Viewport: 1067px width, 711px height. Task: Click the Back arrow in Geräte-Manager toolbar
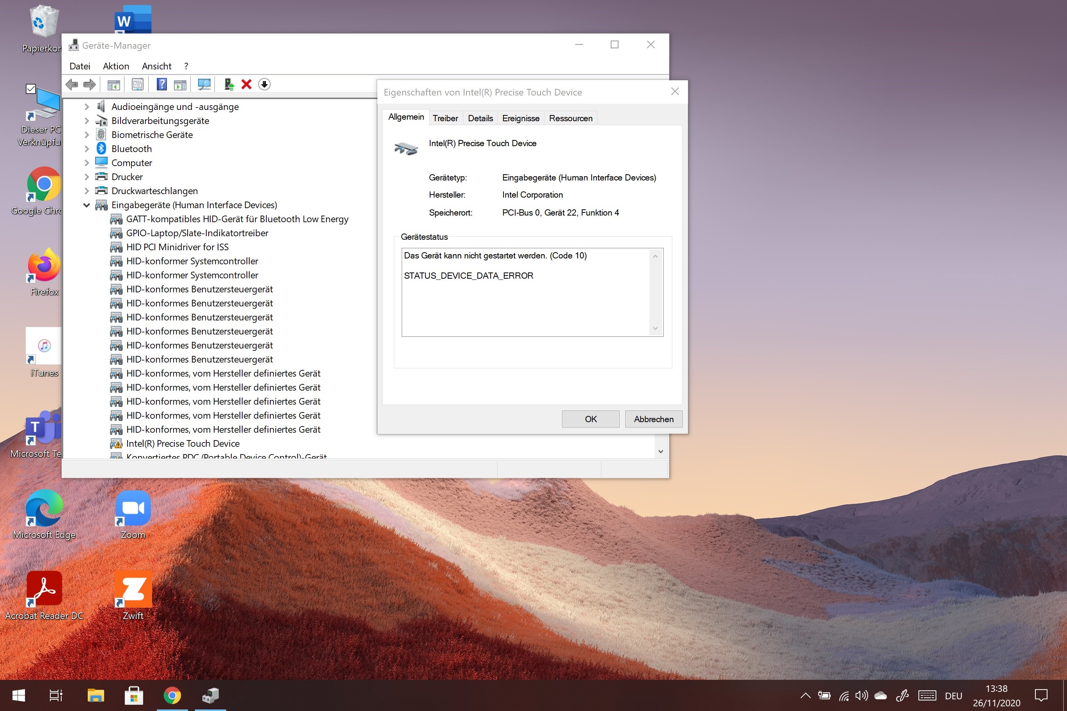72,84
